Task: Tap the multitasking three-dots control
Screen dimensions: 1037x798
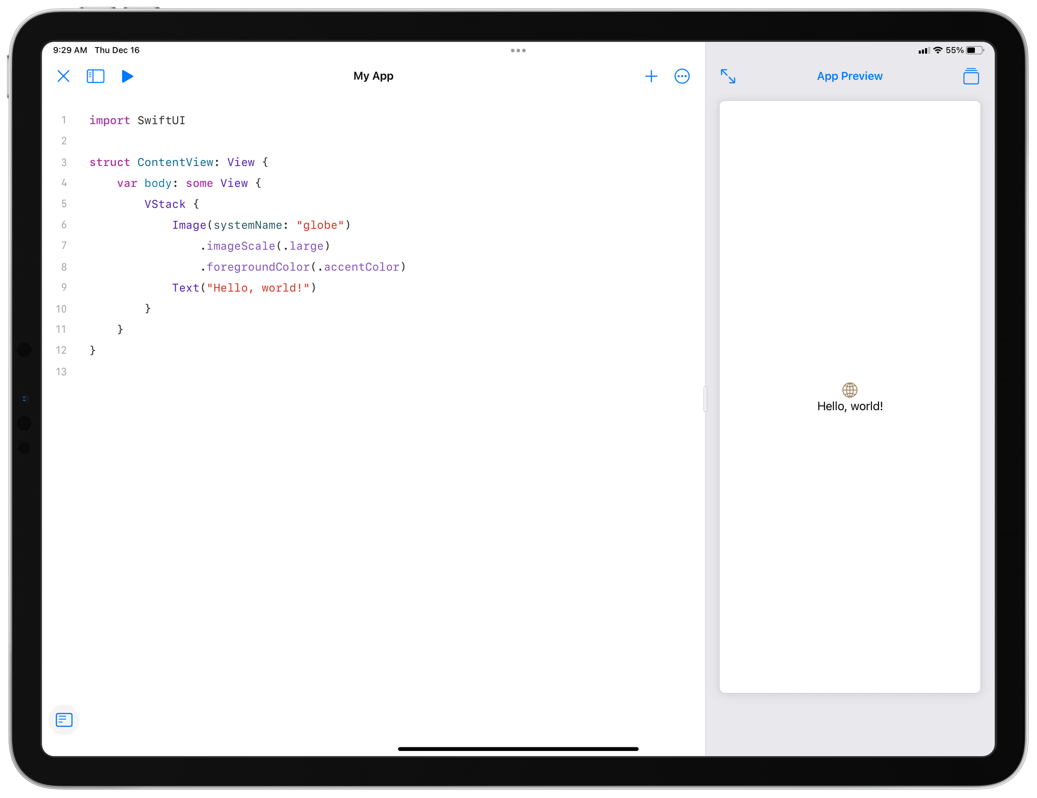Action: coord(518,50)
